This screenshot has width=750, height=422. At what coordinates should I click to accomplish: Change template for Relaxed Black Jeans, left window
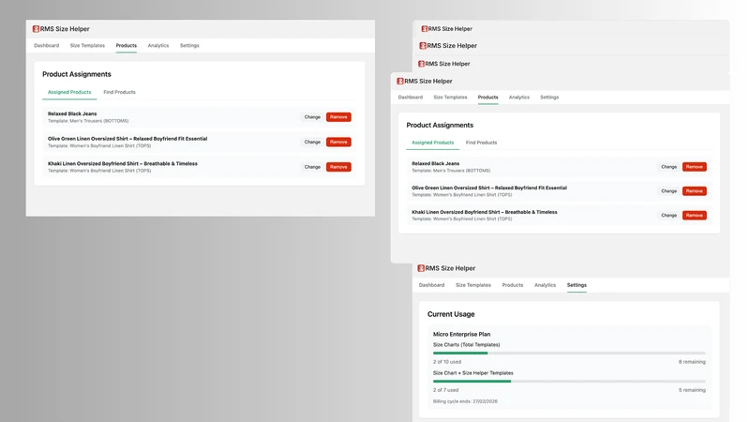pyautogui.click(x=312, y=117)
